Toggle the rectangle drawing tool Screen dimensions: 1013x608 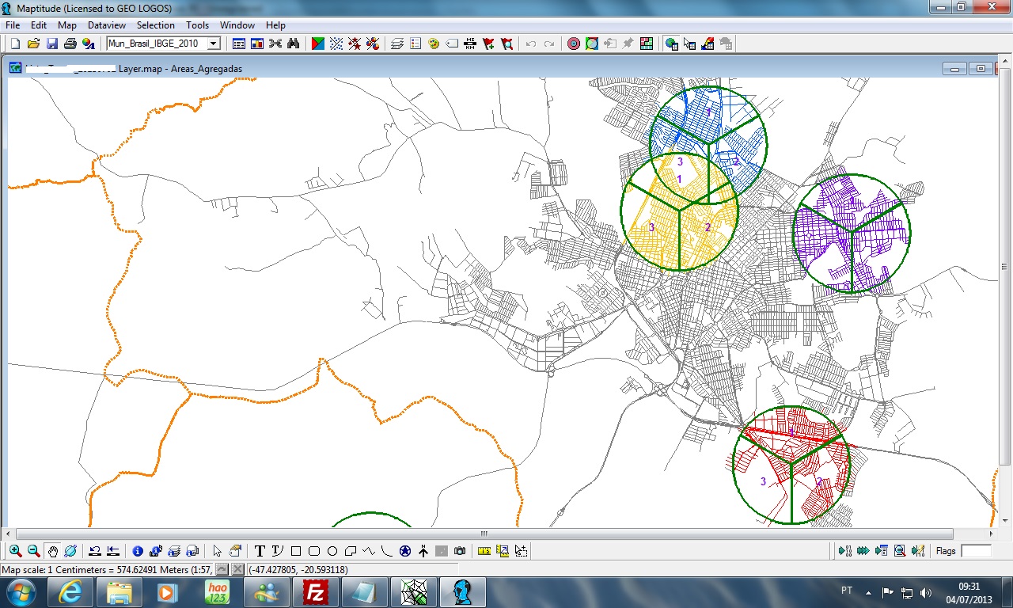click(296, 551)
